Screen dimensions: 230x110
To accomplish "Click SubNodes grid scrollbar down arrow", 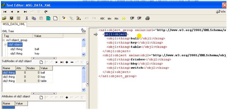I will (83, 89).
